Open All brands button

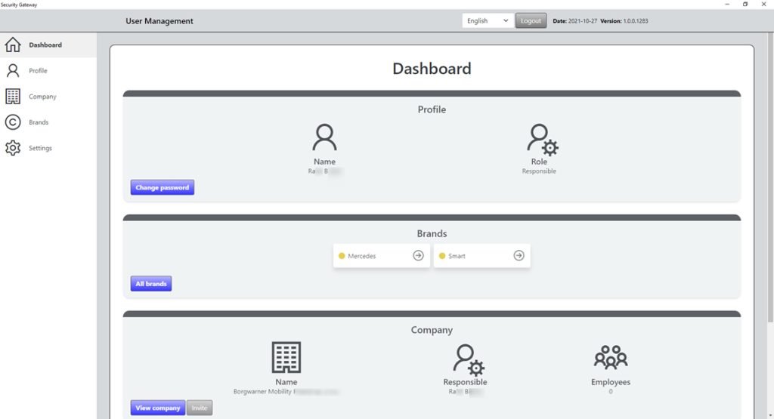tap(151, 284)
